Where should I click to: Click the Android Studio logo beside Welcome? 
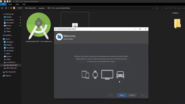(59, 37)
